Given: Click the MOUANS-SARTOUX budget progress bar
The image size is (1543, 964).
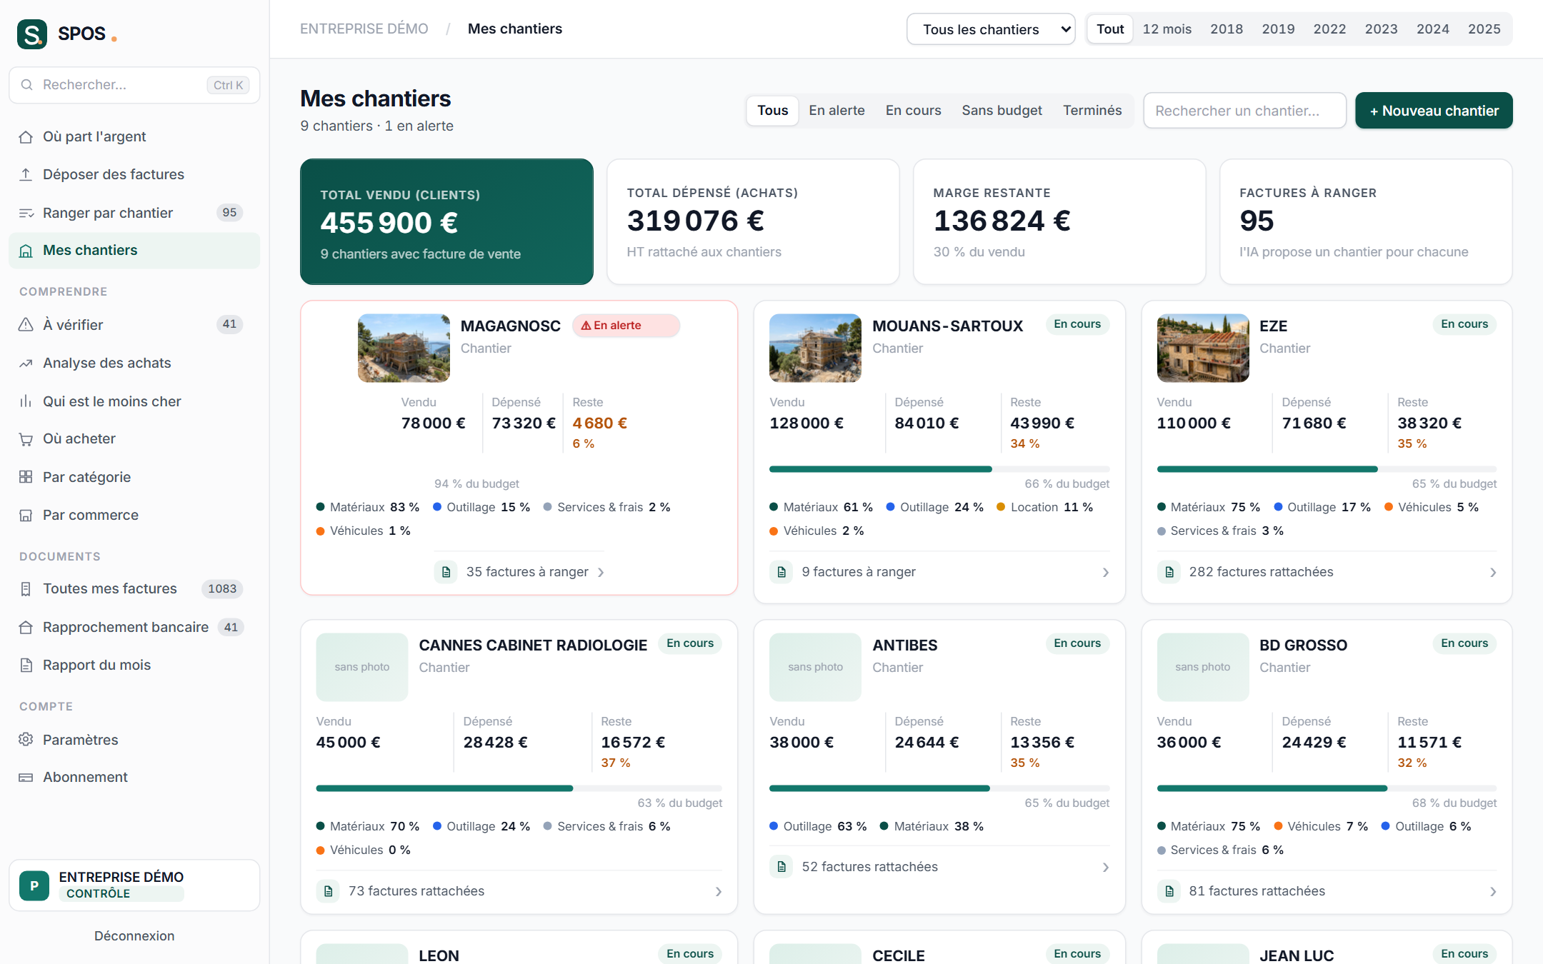Looking at the screenshot, I should coord(939,469).
